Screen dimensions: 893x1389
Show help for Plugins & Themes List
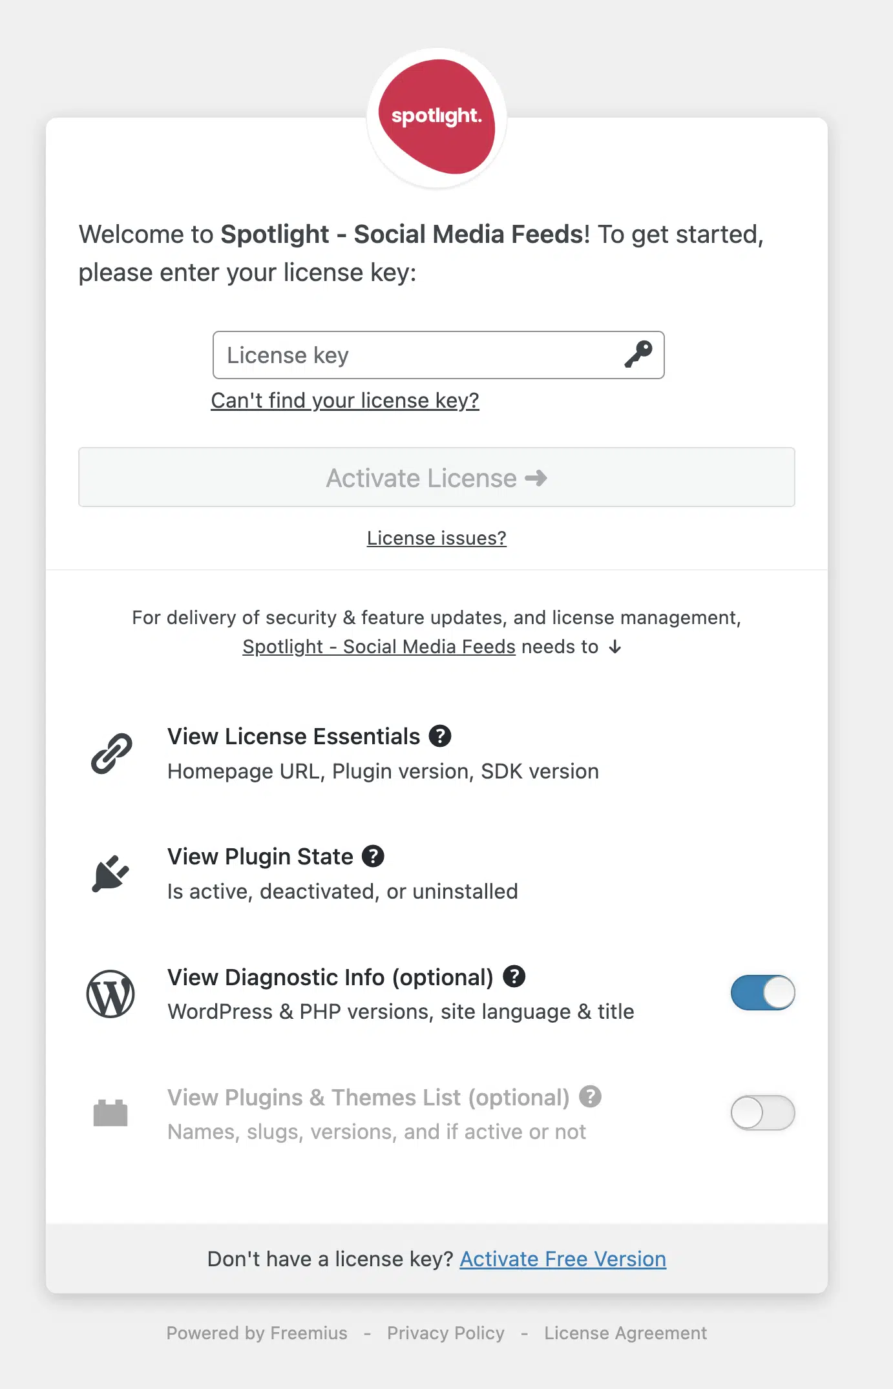pos(590,1096)
